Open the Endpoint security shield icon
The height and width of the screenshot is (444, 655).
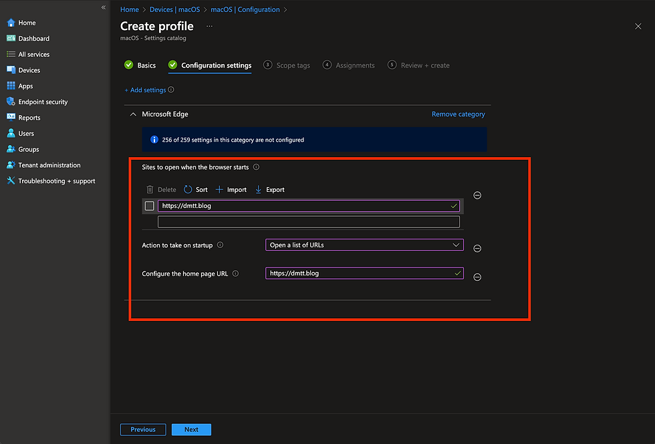(11, 102)
